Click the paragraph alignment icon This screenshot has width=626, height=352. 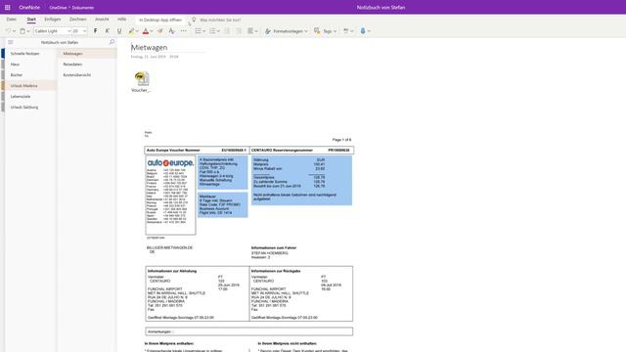click(x=250, y=31)
